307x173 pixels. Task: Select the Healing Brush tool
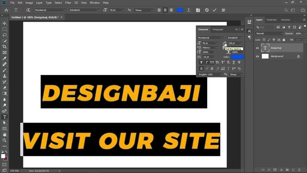4,64
